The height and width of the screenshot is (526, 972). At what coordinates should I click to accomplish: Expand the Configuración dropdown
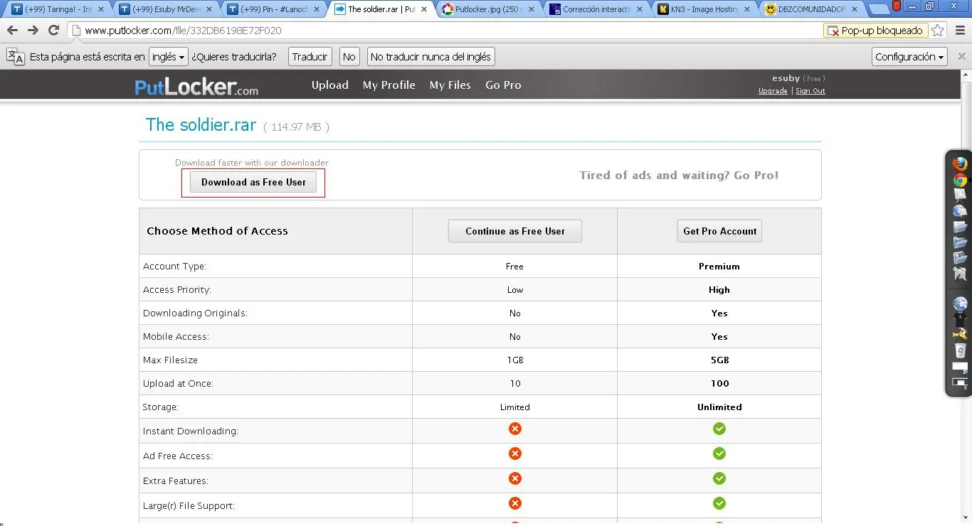click(x=909, y=57)
